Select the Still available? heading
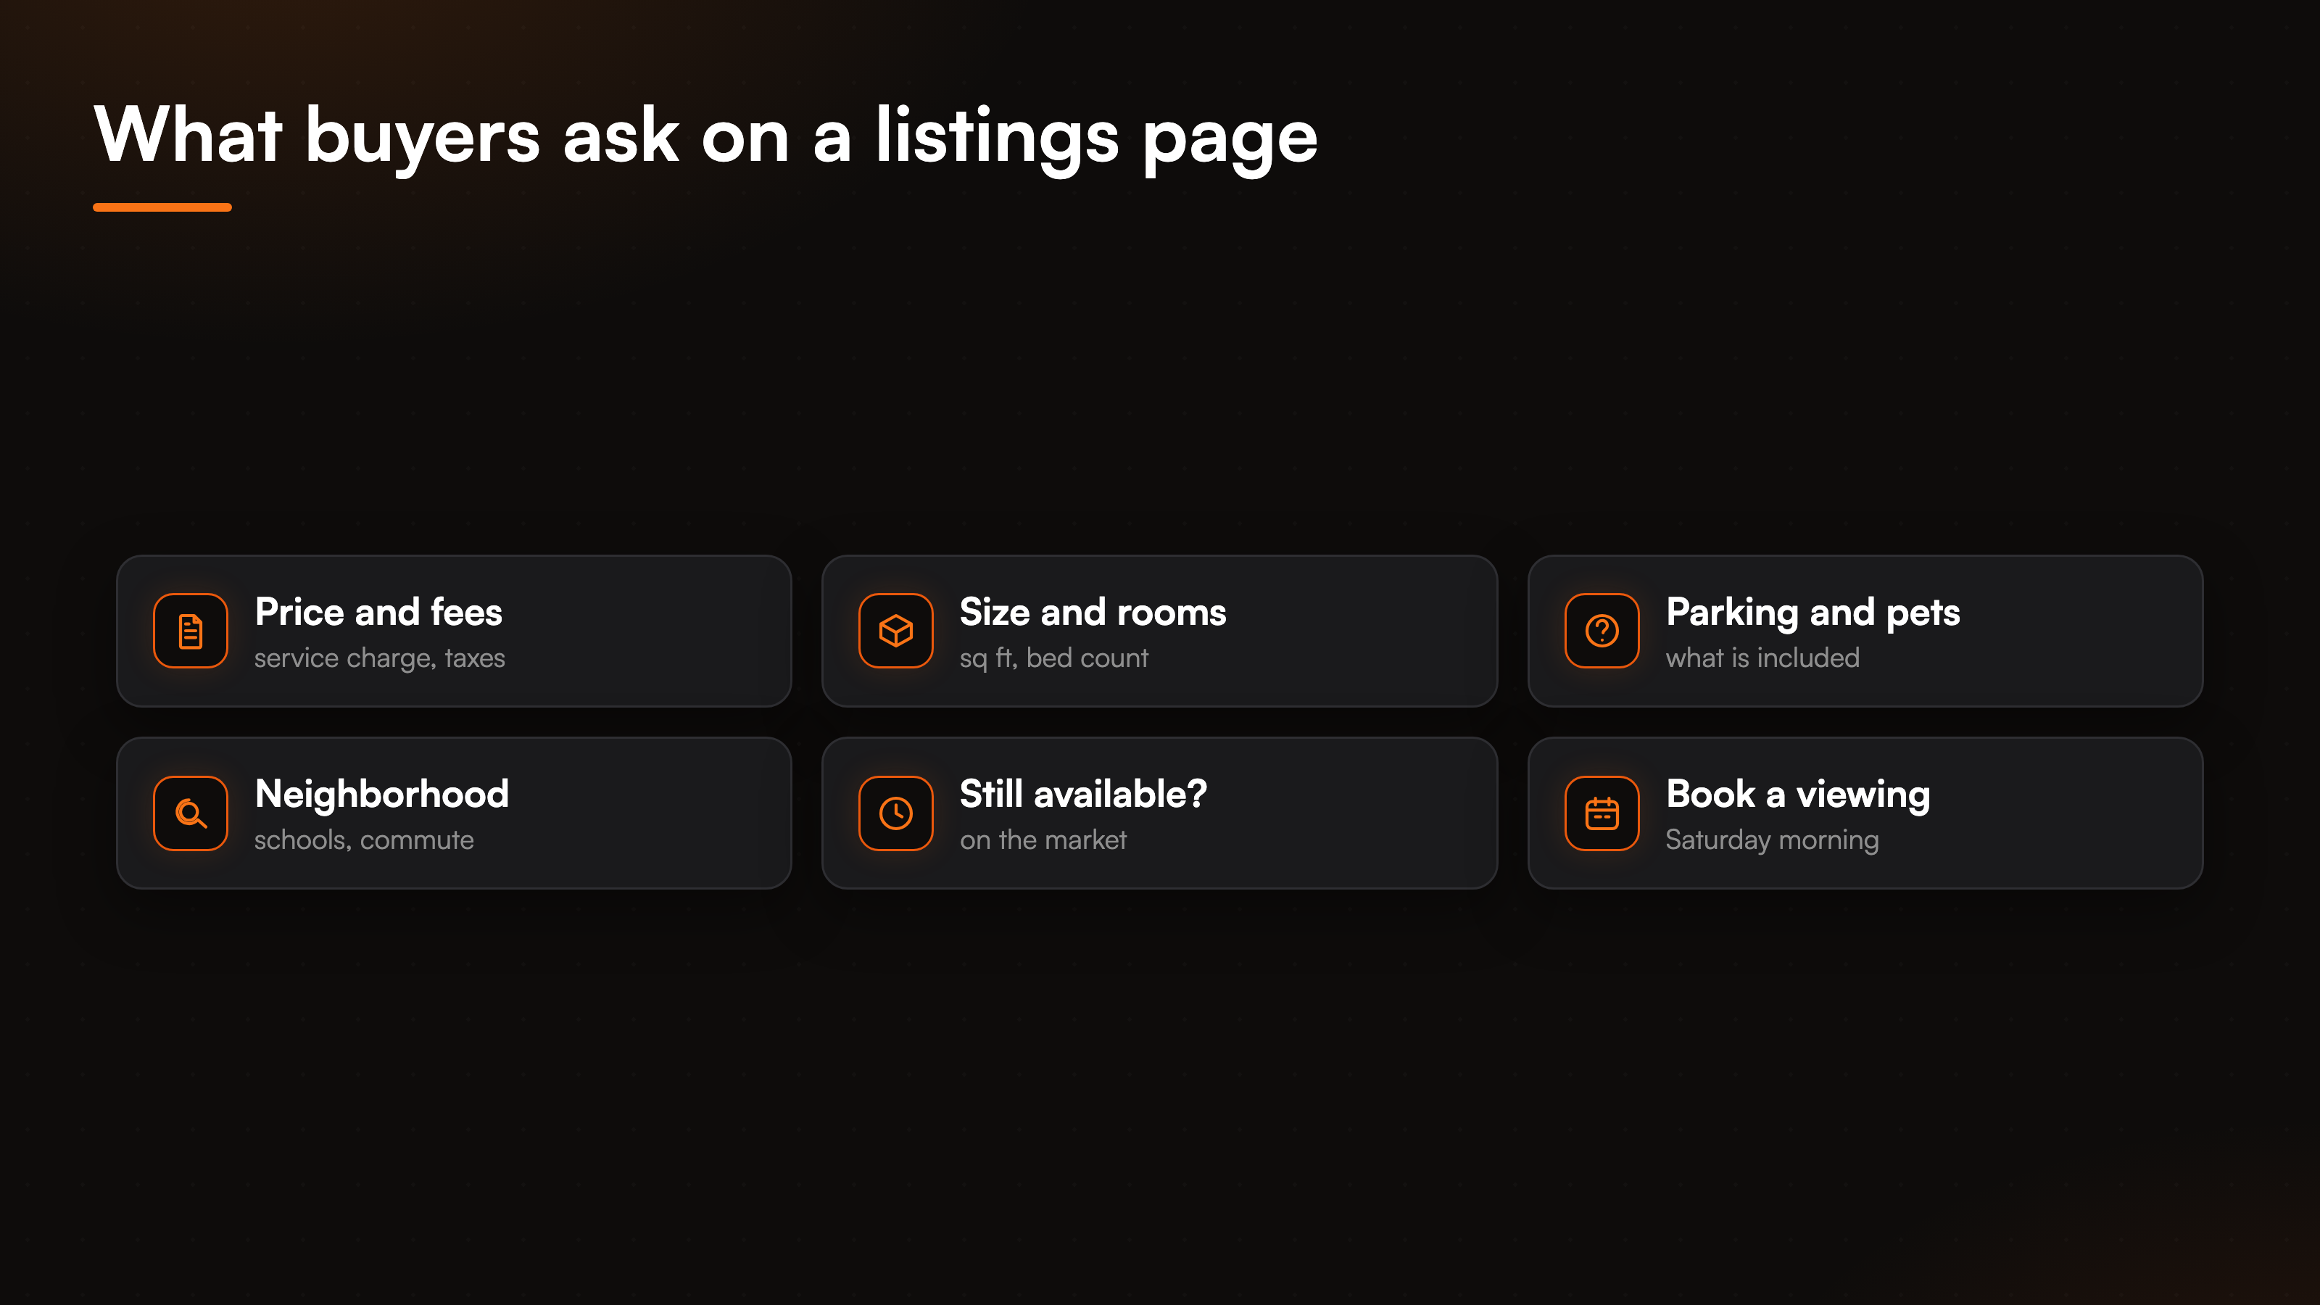The image size is (2320, 1305). pos(1082,793)
